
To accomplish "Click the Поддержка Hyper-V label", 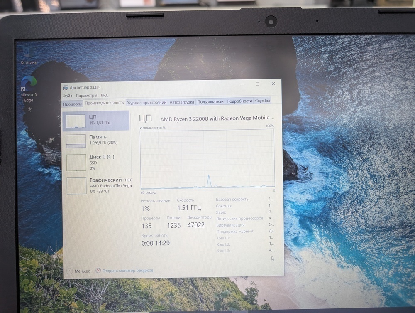I will [x=235, y=232].
